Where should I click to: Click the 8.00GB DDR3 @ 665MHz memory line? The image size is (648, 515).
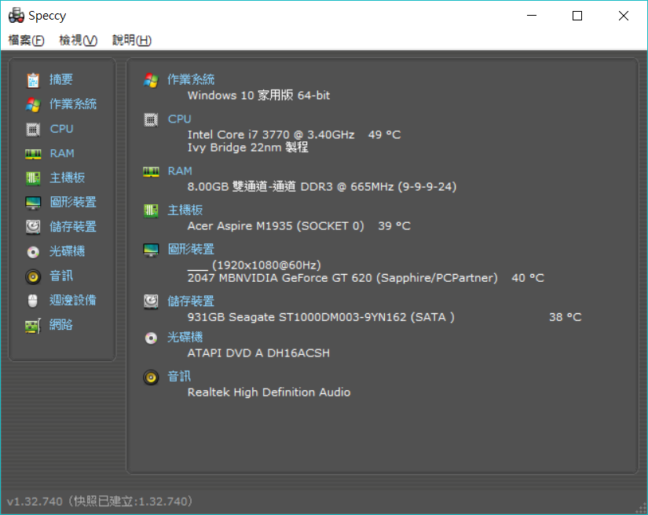pos(322,187)
